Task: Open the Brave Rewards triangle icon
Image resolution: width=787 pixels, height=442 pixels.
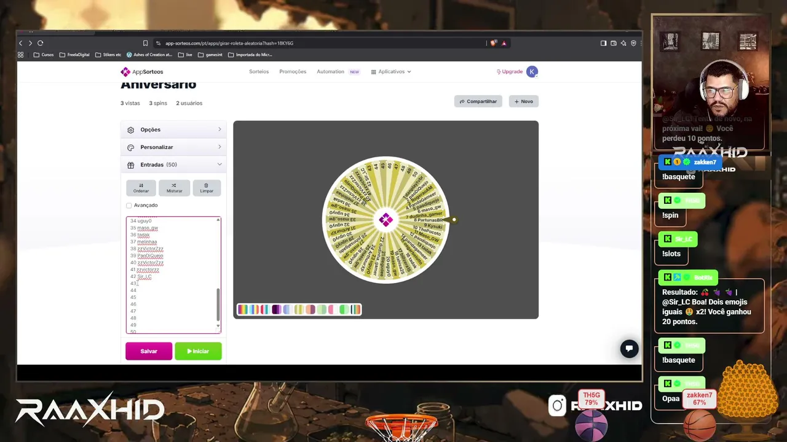Action: [504, 43]
